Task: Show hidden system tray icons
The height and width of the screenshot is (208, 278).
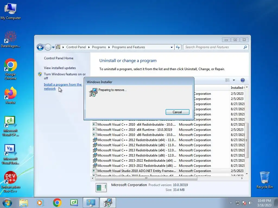Action: point(231,203)
